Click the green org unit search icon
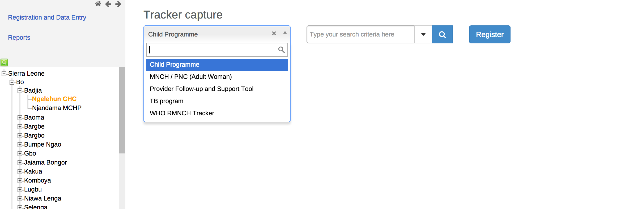Image resolution: width=629 pixels, height=209 pixels. (4, 62)
